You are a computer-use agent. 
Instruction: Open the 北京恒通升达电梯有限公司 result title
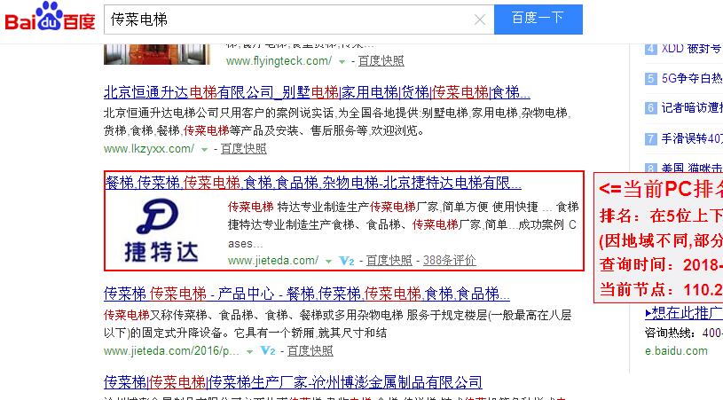click(317, 92)
